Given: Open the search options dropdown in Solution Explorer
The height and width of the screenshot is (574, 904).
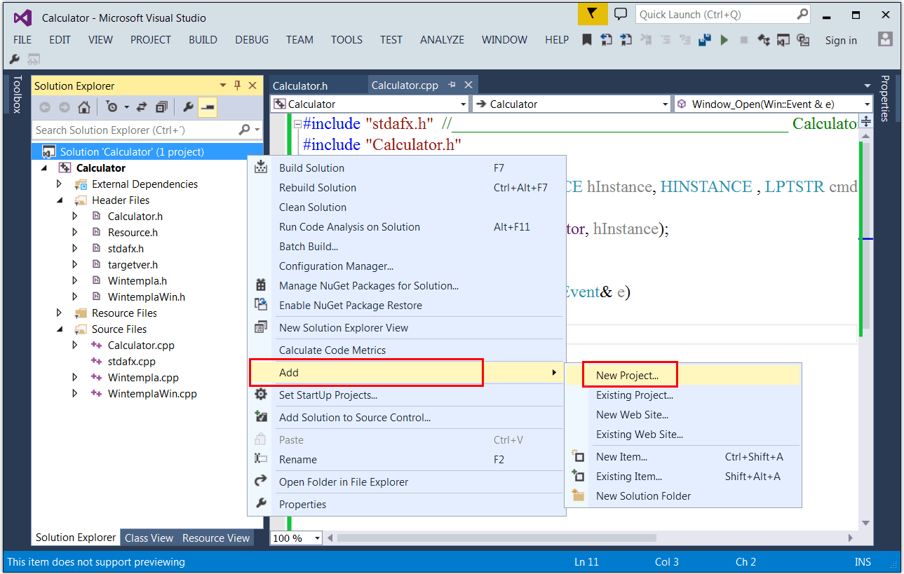Looking at the screenshot, I should (x=257, y=130).
